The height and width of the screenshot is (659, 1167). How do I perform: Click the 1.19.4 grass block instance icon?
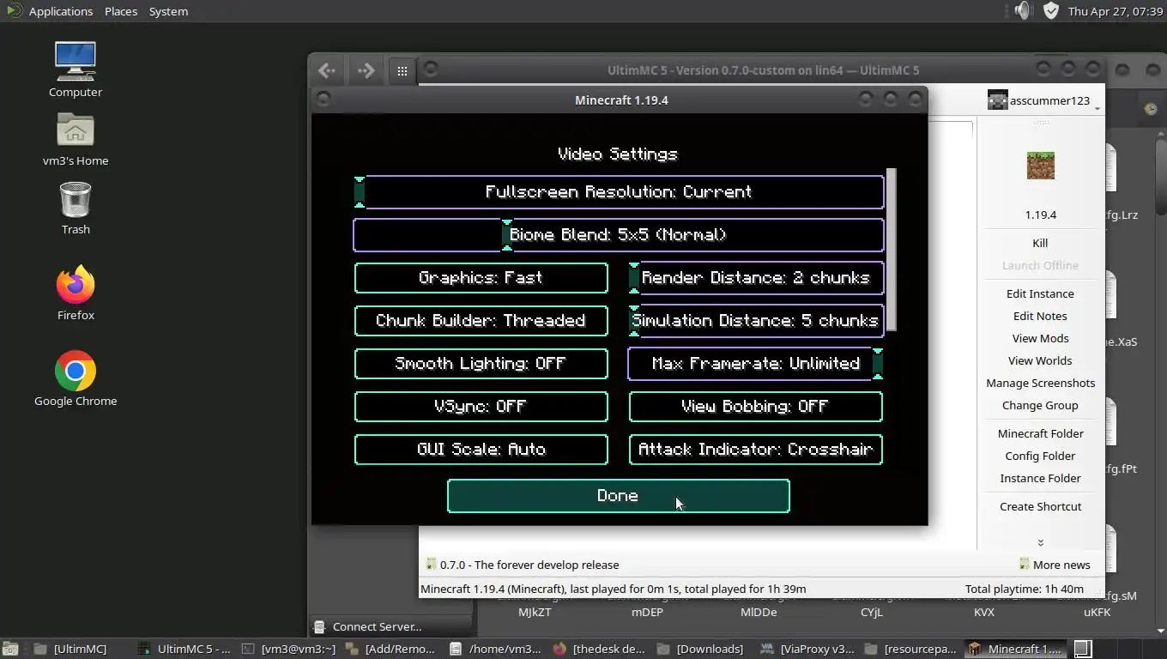1040,166
